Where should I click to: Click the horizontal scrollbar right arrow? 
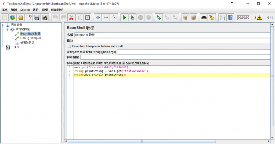(269, 141)
